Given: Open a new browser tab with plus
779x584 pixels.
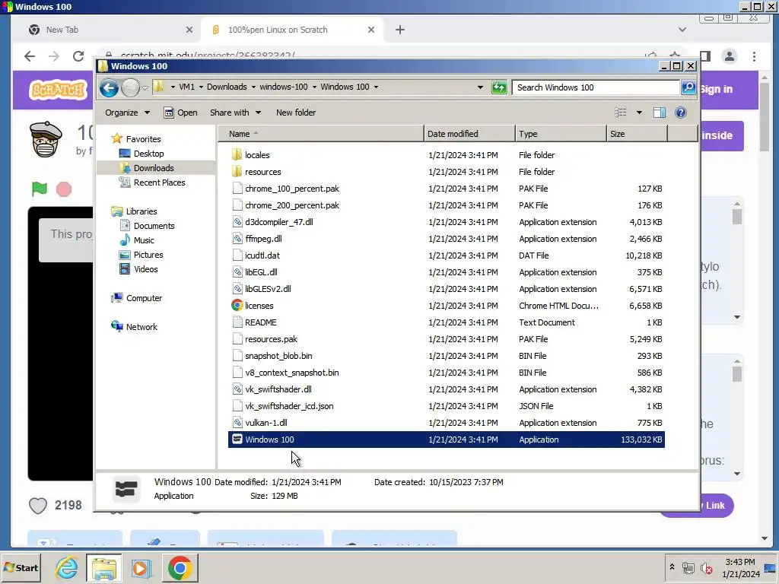Looking at the screenshot, I should [400, 30].
